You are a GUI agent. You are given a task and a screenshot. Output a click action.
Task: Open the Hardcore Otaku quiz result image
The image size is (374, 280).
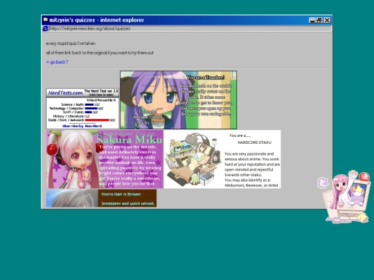click(222, 159)
